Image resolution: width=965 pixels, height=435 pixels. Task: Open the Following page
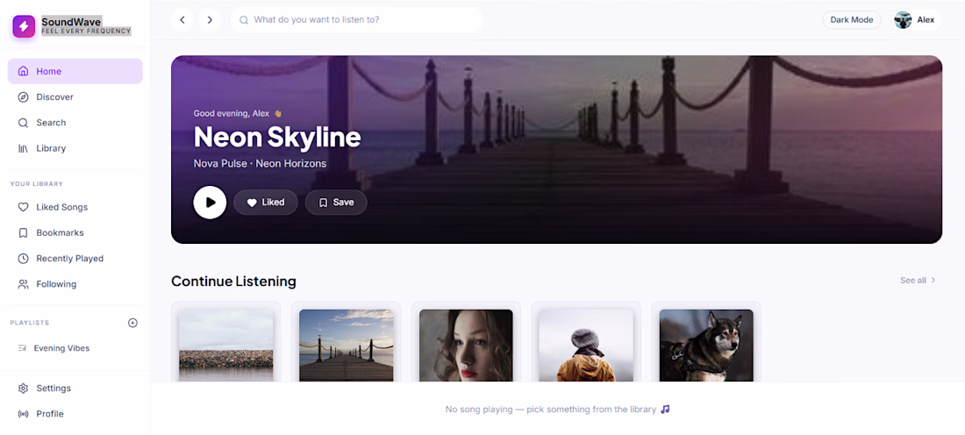pyautogui.click(x=75, y=284)
